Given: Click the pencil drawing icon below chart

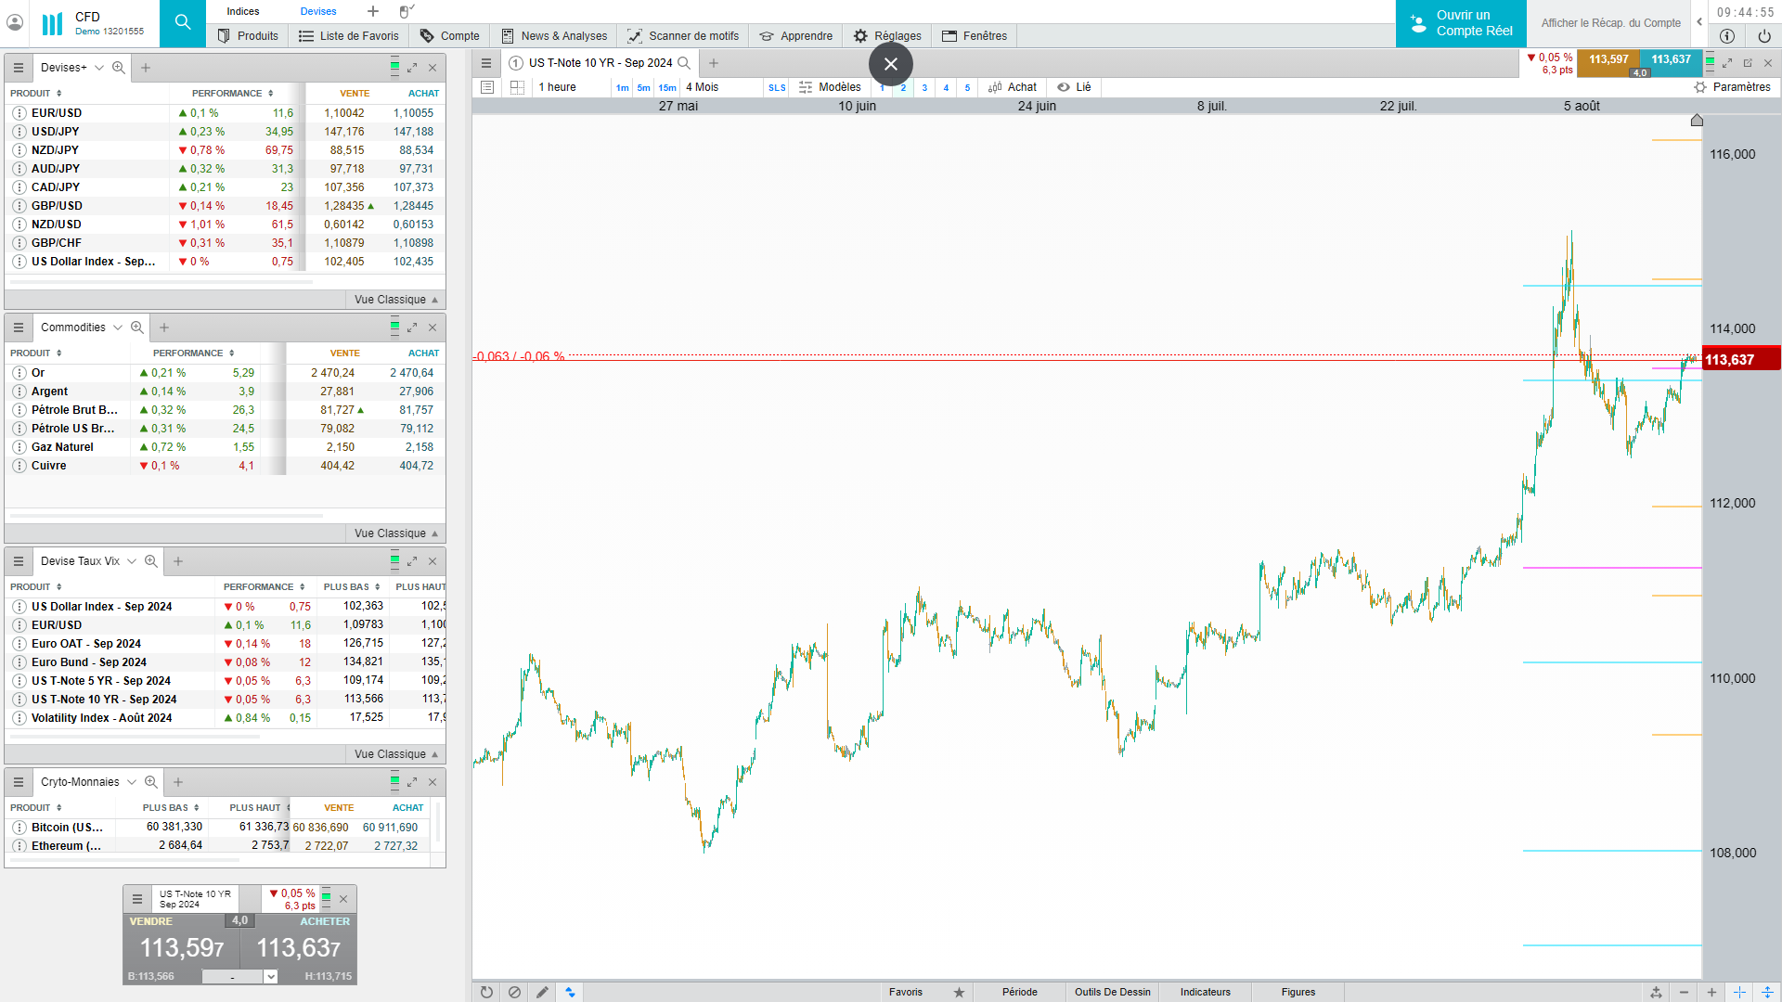Looking at the screenshot, I should [542, 992].
